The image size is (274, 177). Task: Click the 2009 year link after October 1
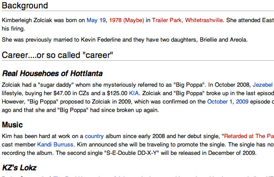click(242, 102)
